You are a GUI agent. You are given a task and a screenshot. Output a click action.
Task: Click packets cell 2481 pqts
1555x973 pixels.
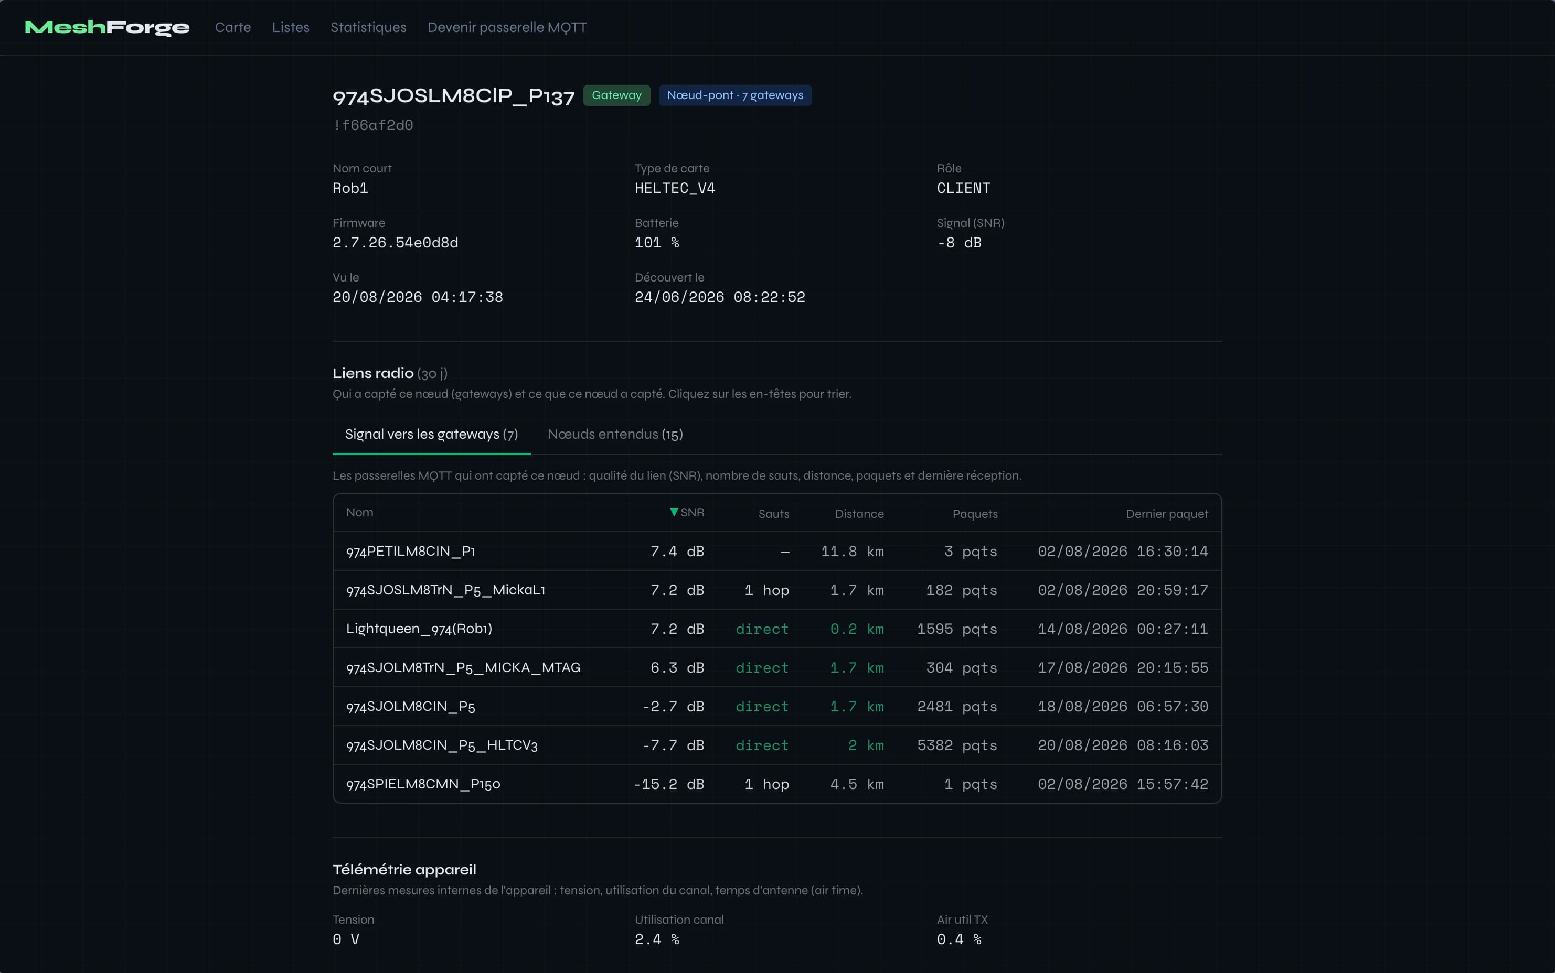(957, 707)
